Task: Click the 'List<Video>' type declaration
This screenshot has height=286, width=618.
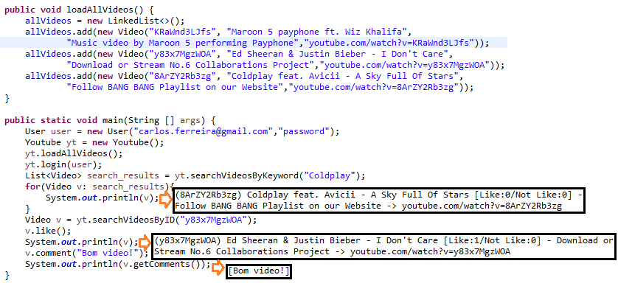Action: coord(53,175)
